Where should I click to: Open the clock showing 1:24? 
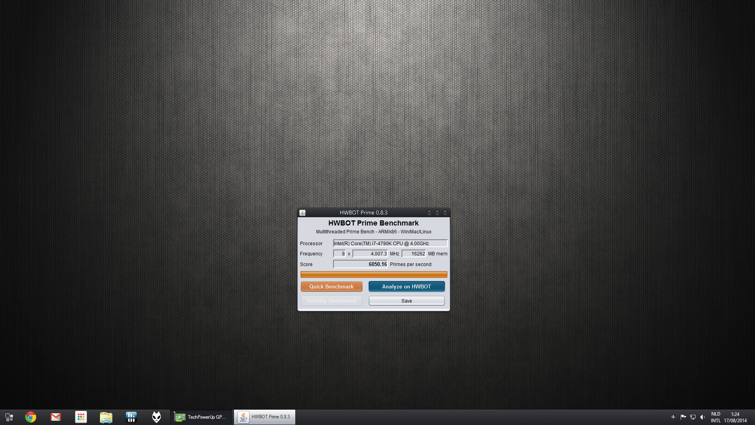(735, 417)
